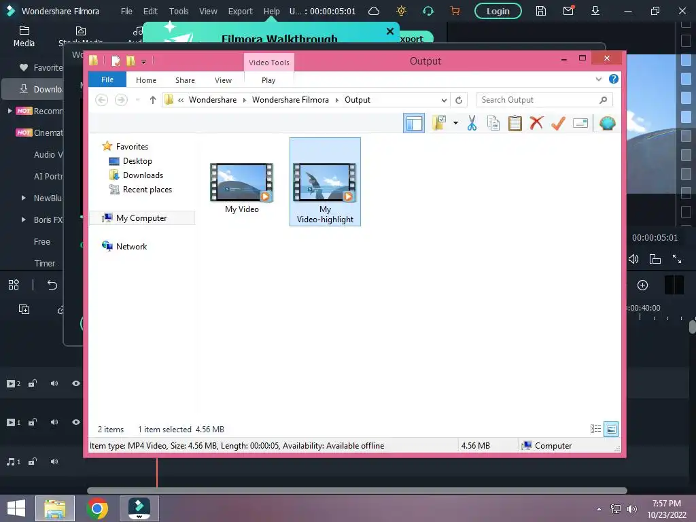Click the refresh button beside address bar
Screen dimensions: 696x522
(x=459, y=100)
